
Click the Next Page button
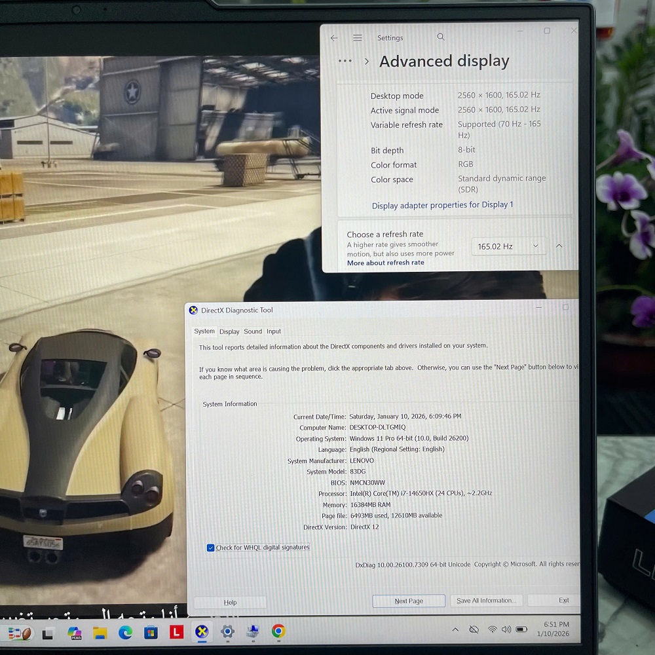pos(409,601)
